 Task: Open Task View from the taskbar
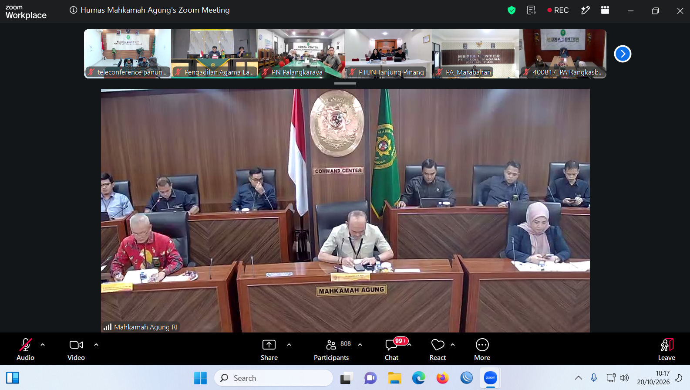346,378
